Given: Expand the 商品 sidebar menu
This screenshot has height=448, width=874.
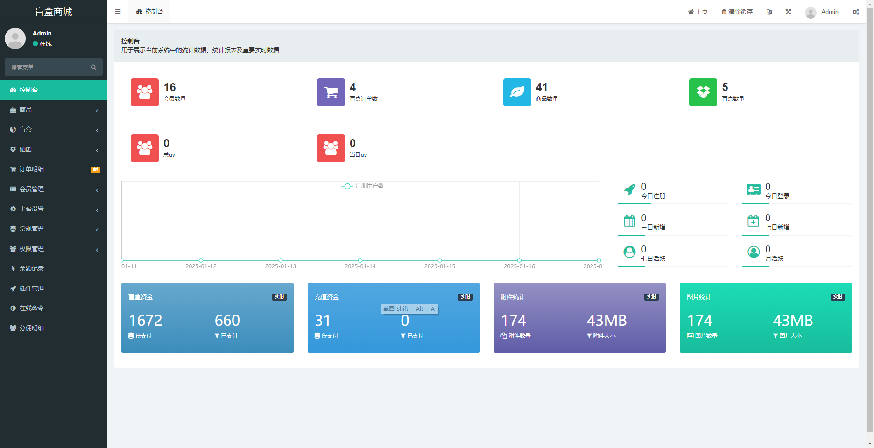Looking at the screenshot, I should (54, 110).
